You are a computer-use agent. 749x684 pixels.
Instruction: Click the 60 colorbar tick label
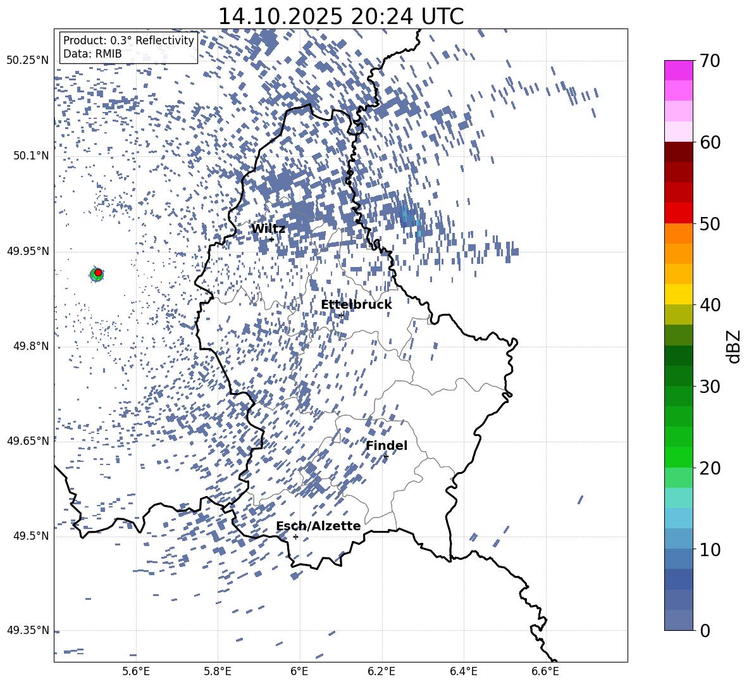(710, 142)
